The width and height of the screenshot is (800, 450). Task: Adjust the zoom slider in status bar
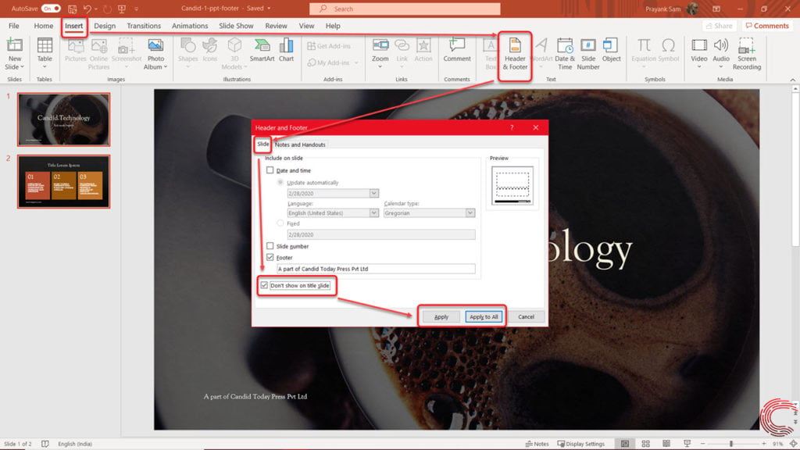point(731,444)
